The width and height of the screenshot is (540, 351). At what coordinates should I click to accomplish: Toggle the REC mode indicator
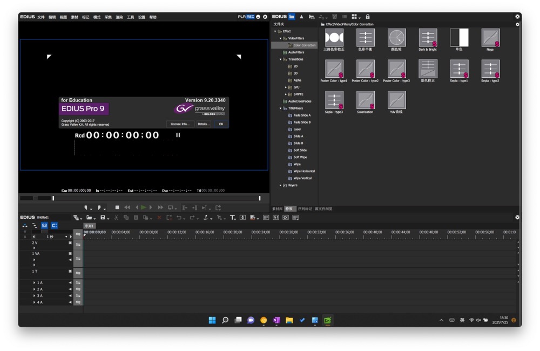click(x=251, y=17)
